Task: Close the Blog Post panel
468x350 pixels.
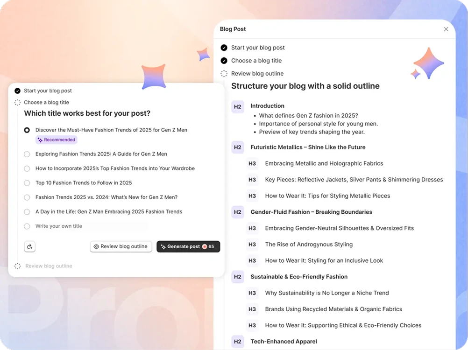Action: pyautogui.click(x=446, y=29)
